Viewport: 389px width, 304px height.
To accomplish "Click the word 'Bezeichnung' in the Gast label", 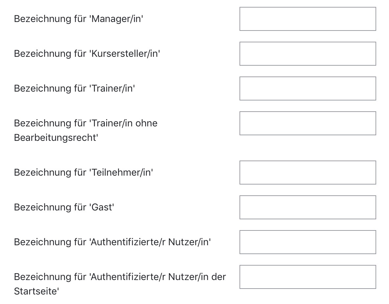I will click(42, 207).
